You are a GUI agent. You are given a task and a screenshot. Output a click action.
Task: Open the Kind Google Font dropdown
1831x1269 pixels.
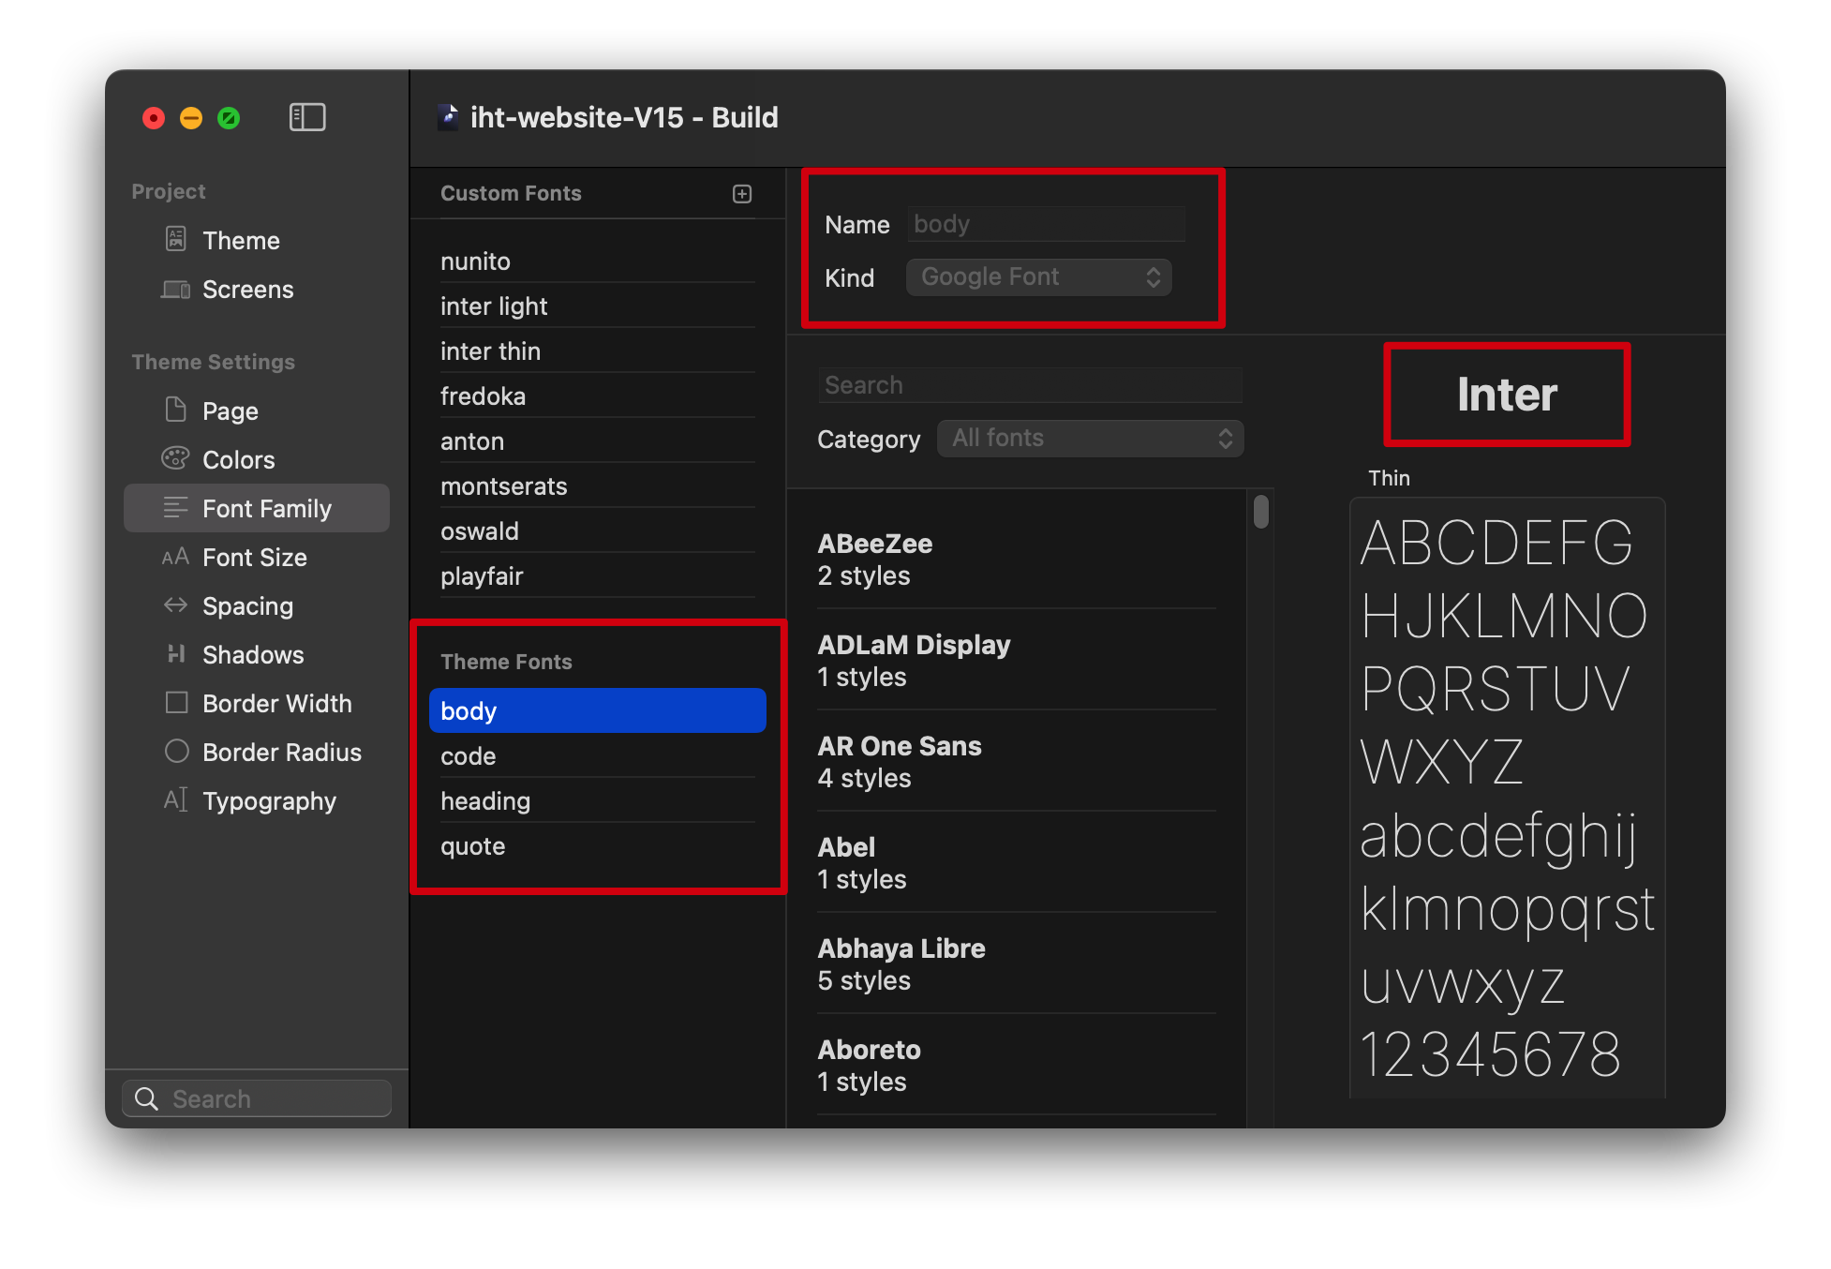tap(1038, 277)
